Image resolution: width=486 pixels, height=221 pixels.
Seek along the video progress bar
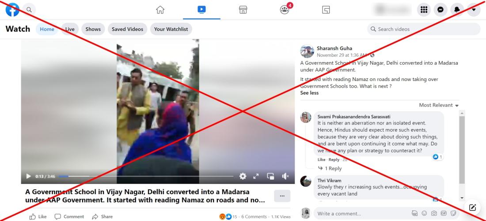tap(146, 176)
